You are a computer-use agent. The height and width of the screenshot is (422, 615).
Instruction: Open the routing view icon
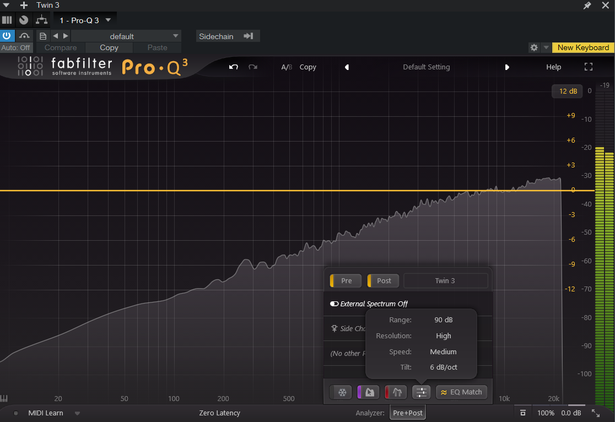coord(41,20)
